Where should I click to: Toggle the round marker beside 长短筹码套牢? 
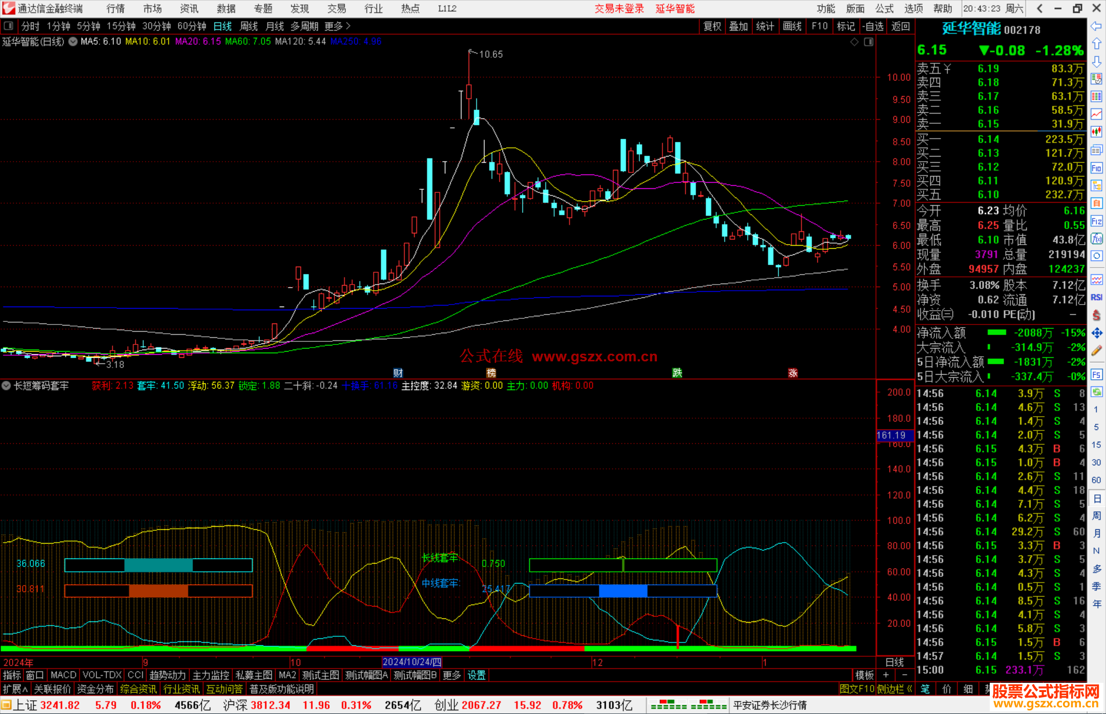[6, 385]
